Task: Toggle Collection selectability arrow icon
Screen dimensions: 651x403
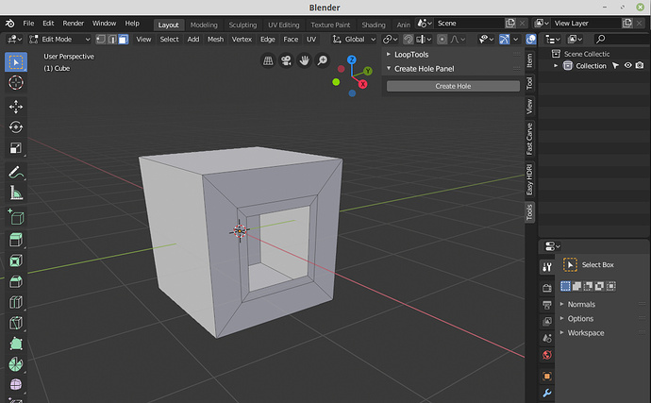Action: point(616,66)
